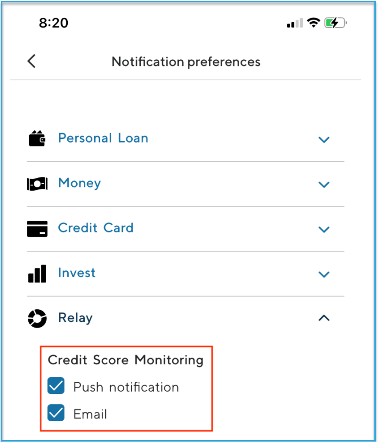Uncheck the Push notification checkbox
The height and width of the screenshot is (442, 380).
point(56,387)
